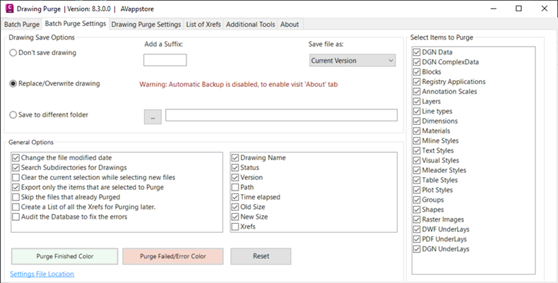Click the folder path input box
Image resolution: width=558 pixels, height=283 pixels.
click(x=282, y=115)
